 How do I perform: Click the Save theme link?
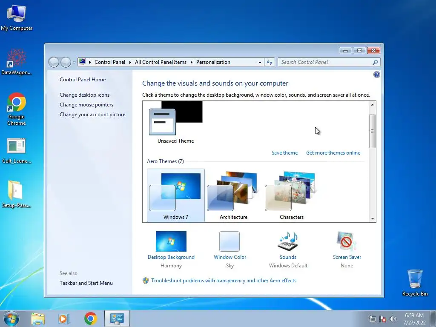coord(284,153)
